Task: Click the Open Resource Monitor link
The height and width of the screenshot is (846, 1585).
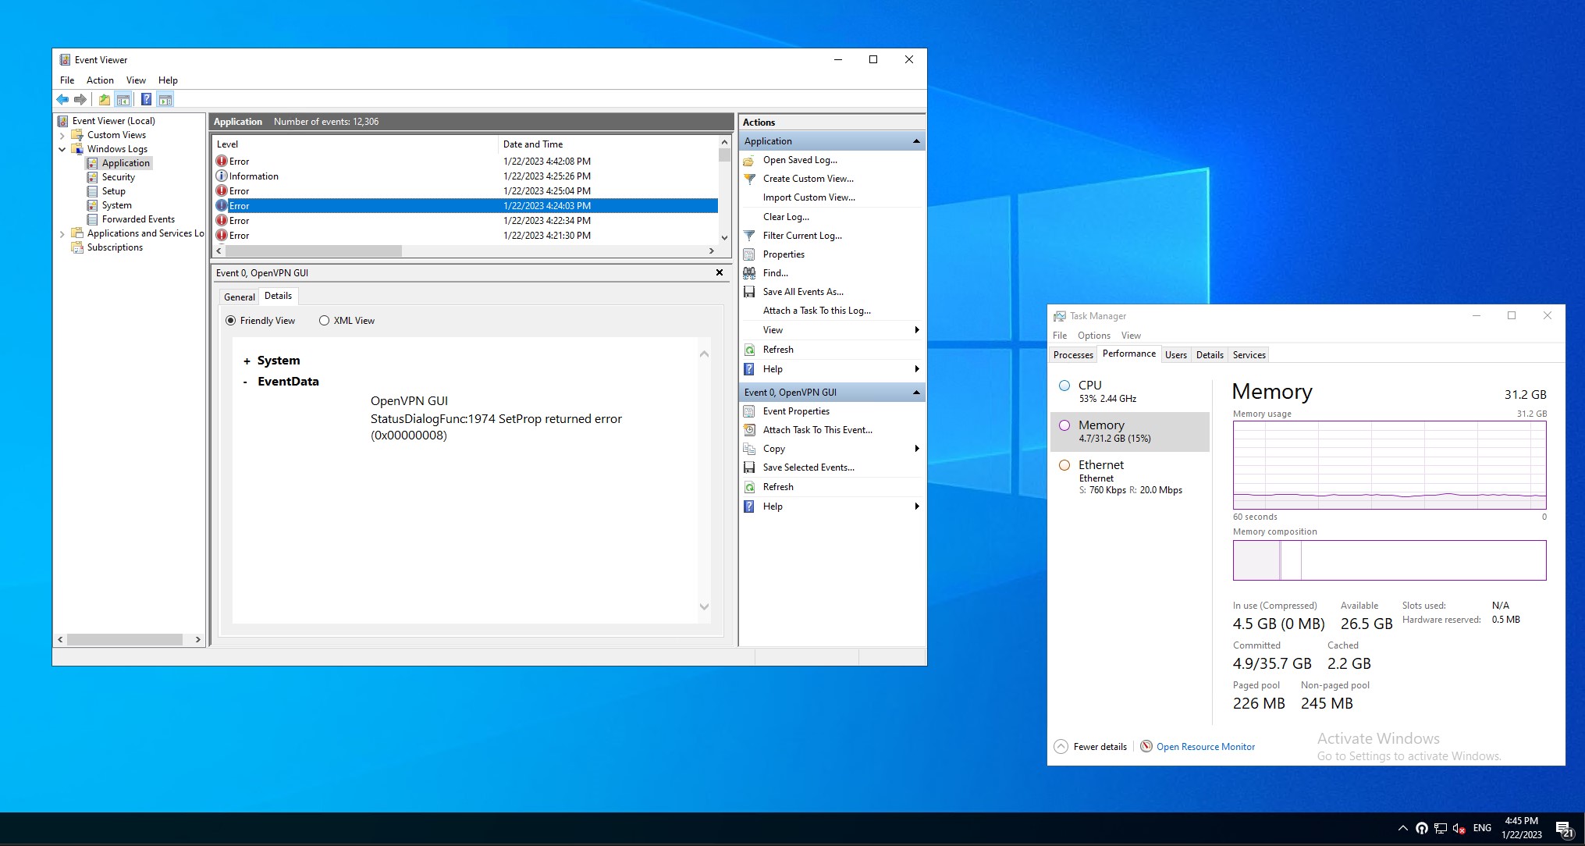Action: pyautogui.click(x=1205, y=747)
